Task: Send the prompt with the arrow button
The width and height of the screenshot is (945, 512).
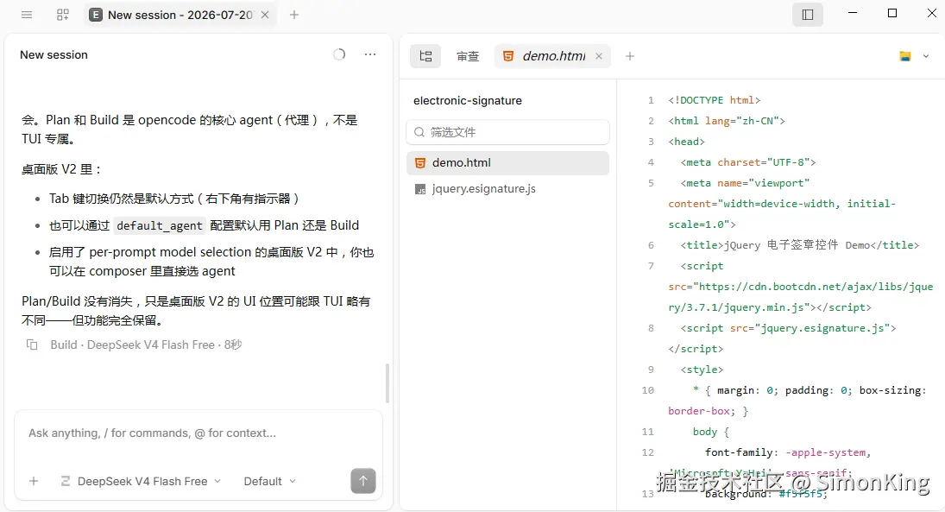Action: 363,481
